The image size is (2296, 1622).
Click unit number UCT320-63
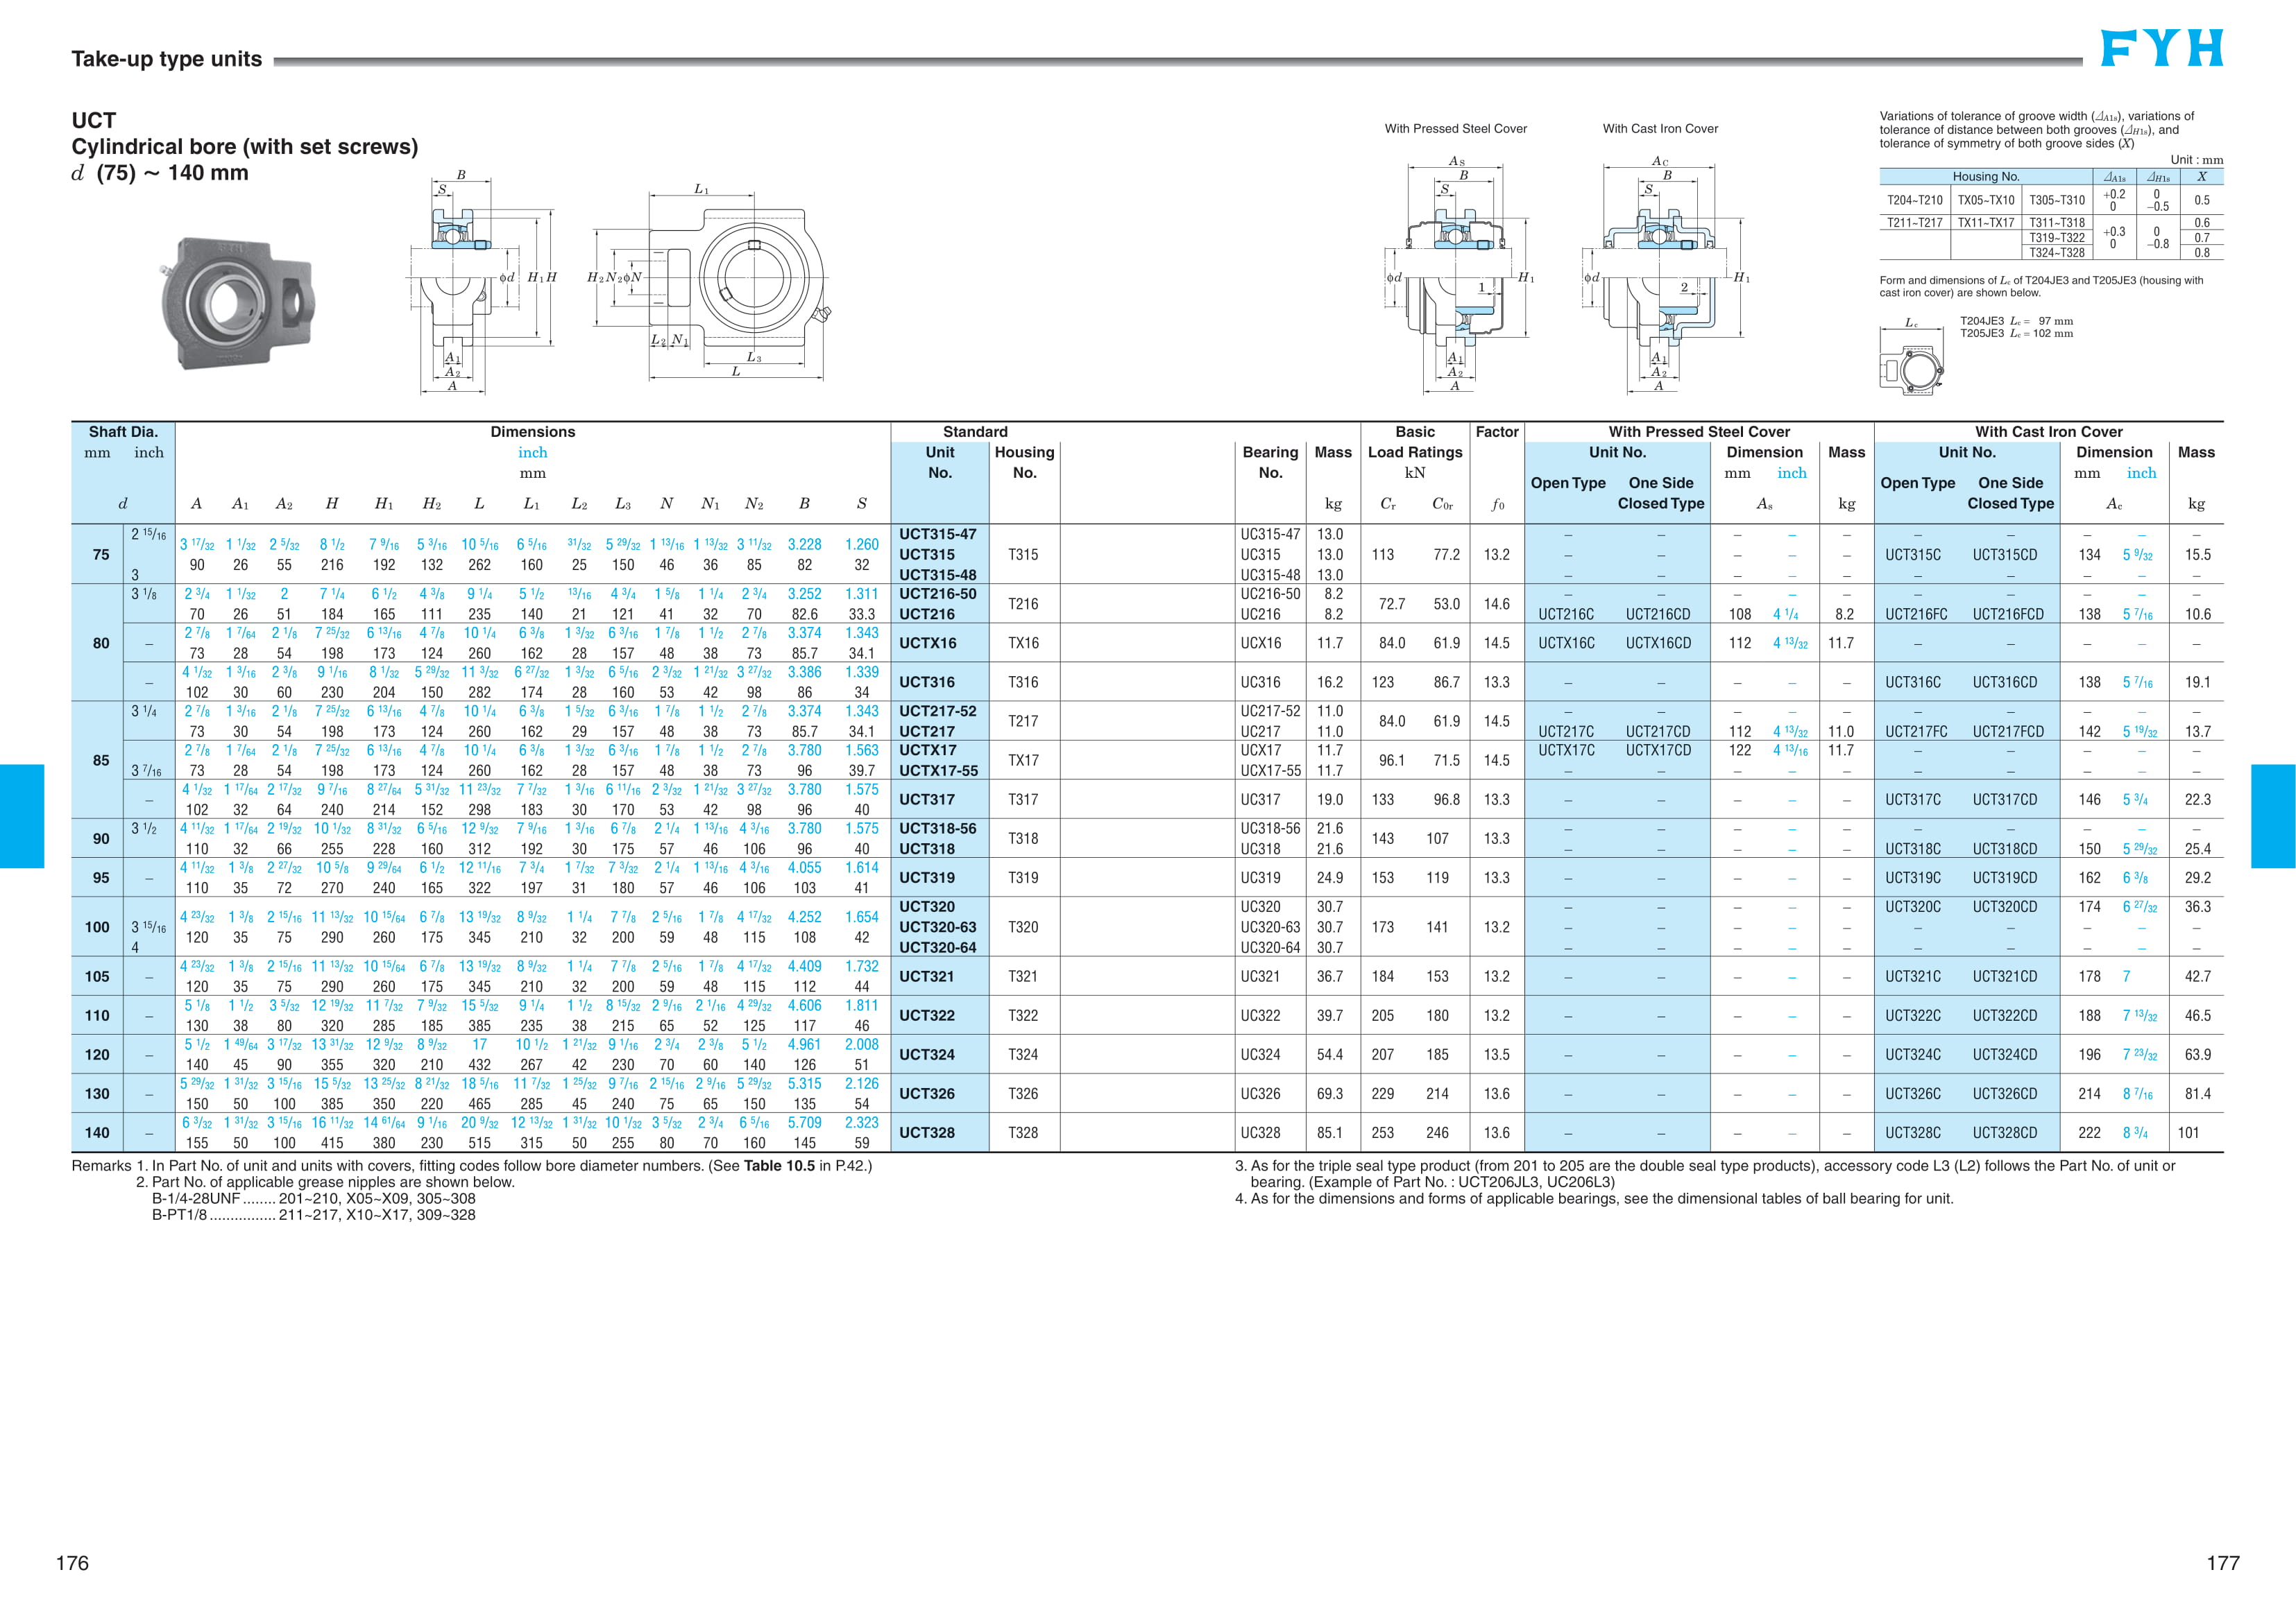tap(938, 926)
